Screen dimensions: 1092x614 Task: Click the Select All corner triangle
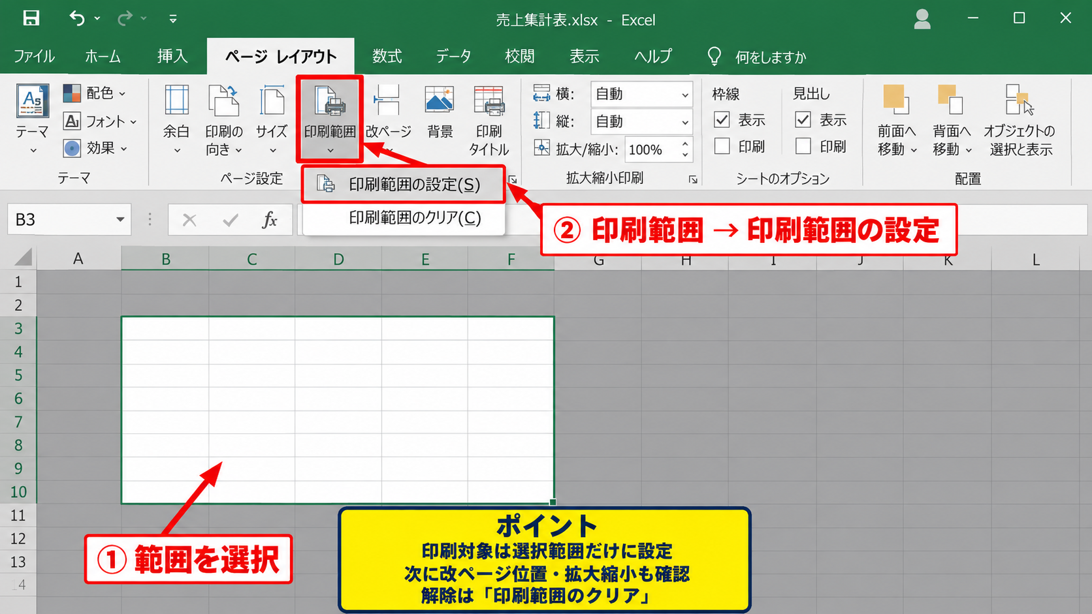[22, 258]
